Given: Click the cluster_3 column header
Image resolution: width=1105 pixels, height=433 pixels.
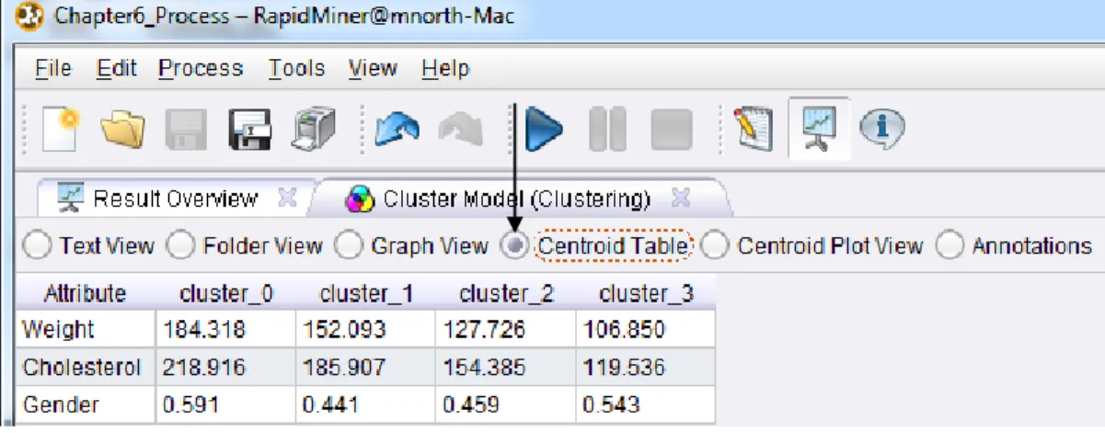Looking at the screenshot, I should pos(646,294).
